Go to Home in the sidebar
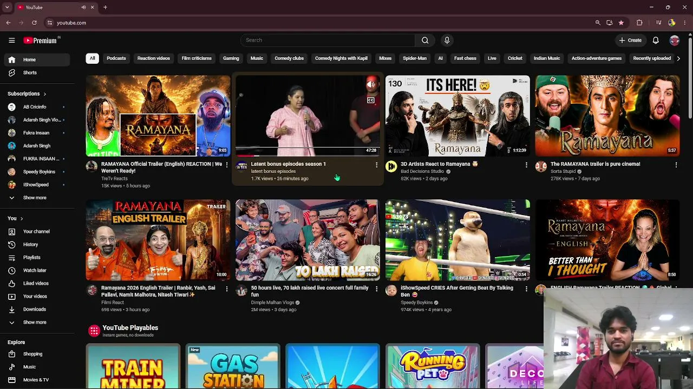The image size is (693, 389). pos(37,59)
